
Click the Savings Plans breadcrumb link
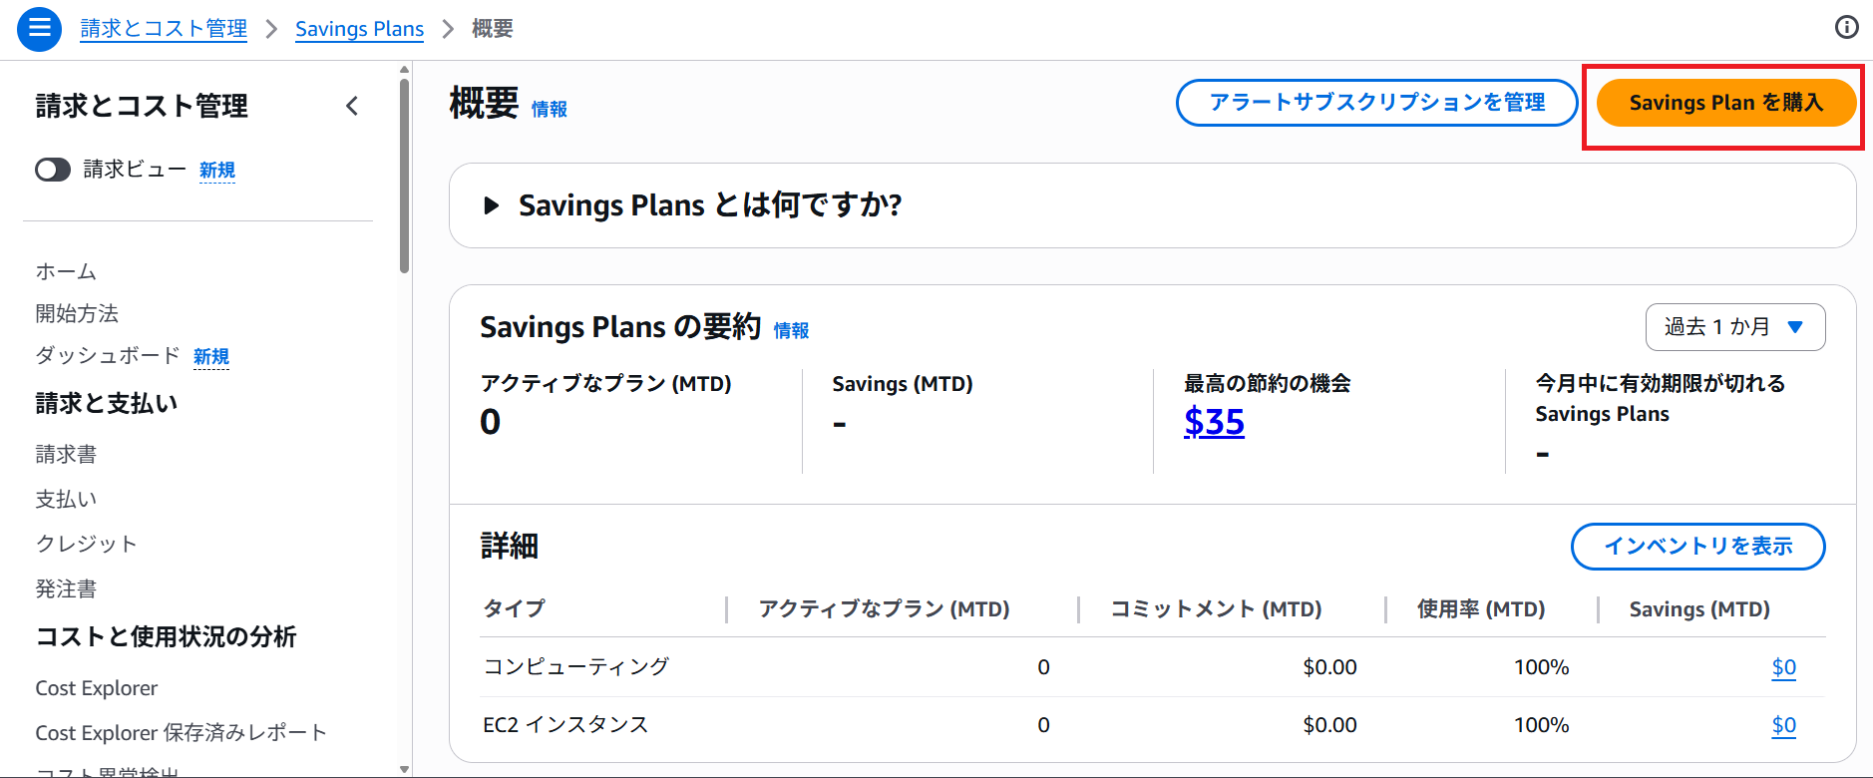(359, 29)
